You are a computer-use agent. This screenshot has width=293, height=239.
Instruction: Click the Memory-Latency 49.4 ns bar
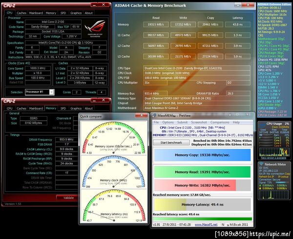(x=202, y=204)
